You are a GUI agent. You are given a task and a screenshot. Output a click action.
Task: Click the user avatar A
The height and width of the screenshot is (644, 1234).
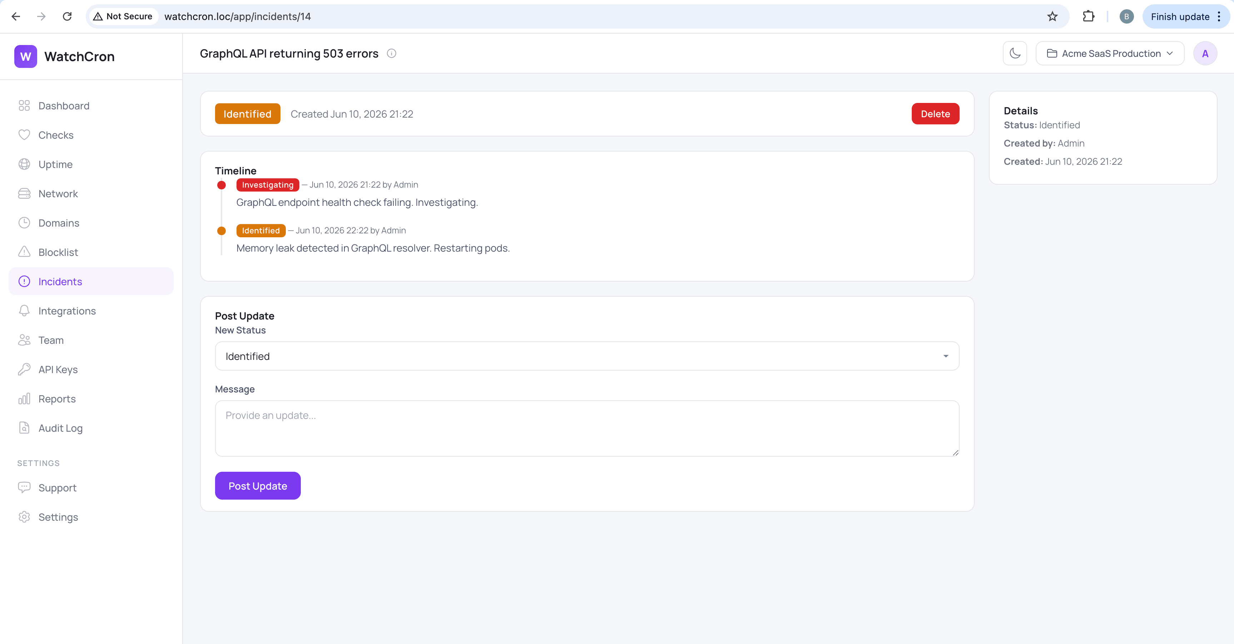(1205, 53)
